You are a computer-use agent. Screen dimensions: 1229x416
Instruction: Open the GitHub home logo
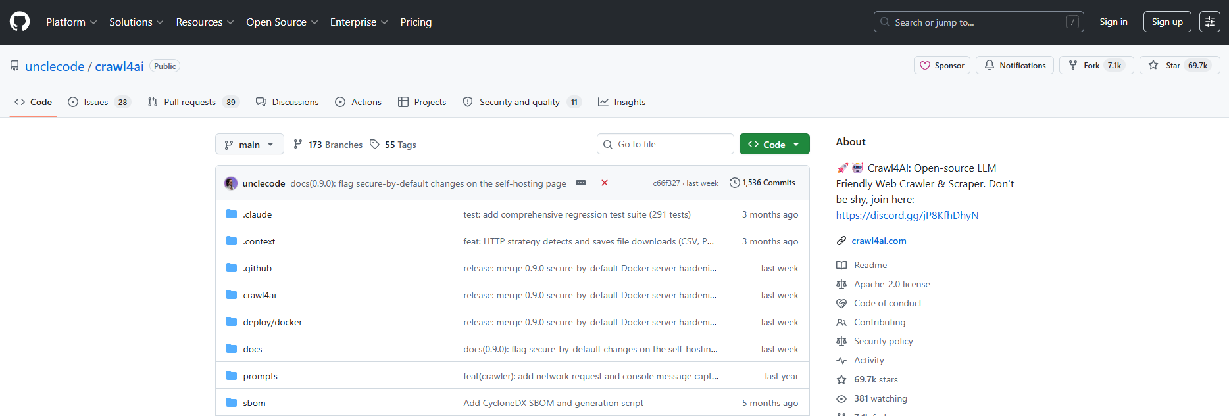20,22
